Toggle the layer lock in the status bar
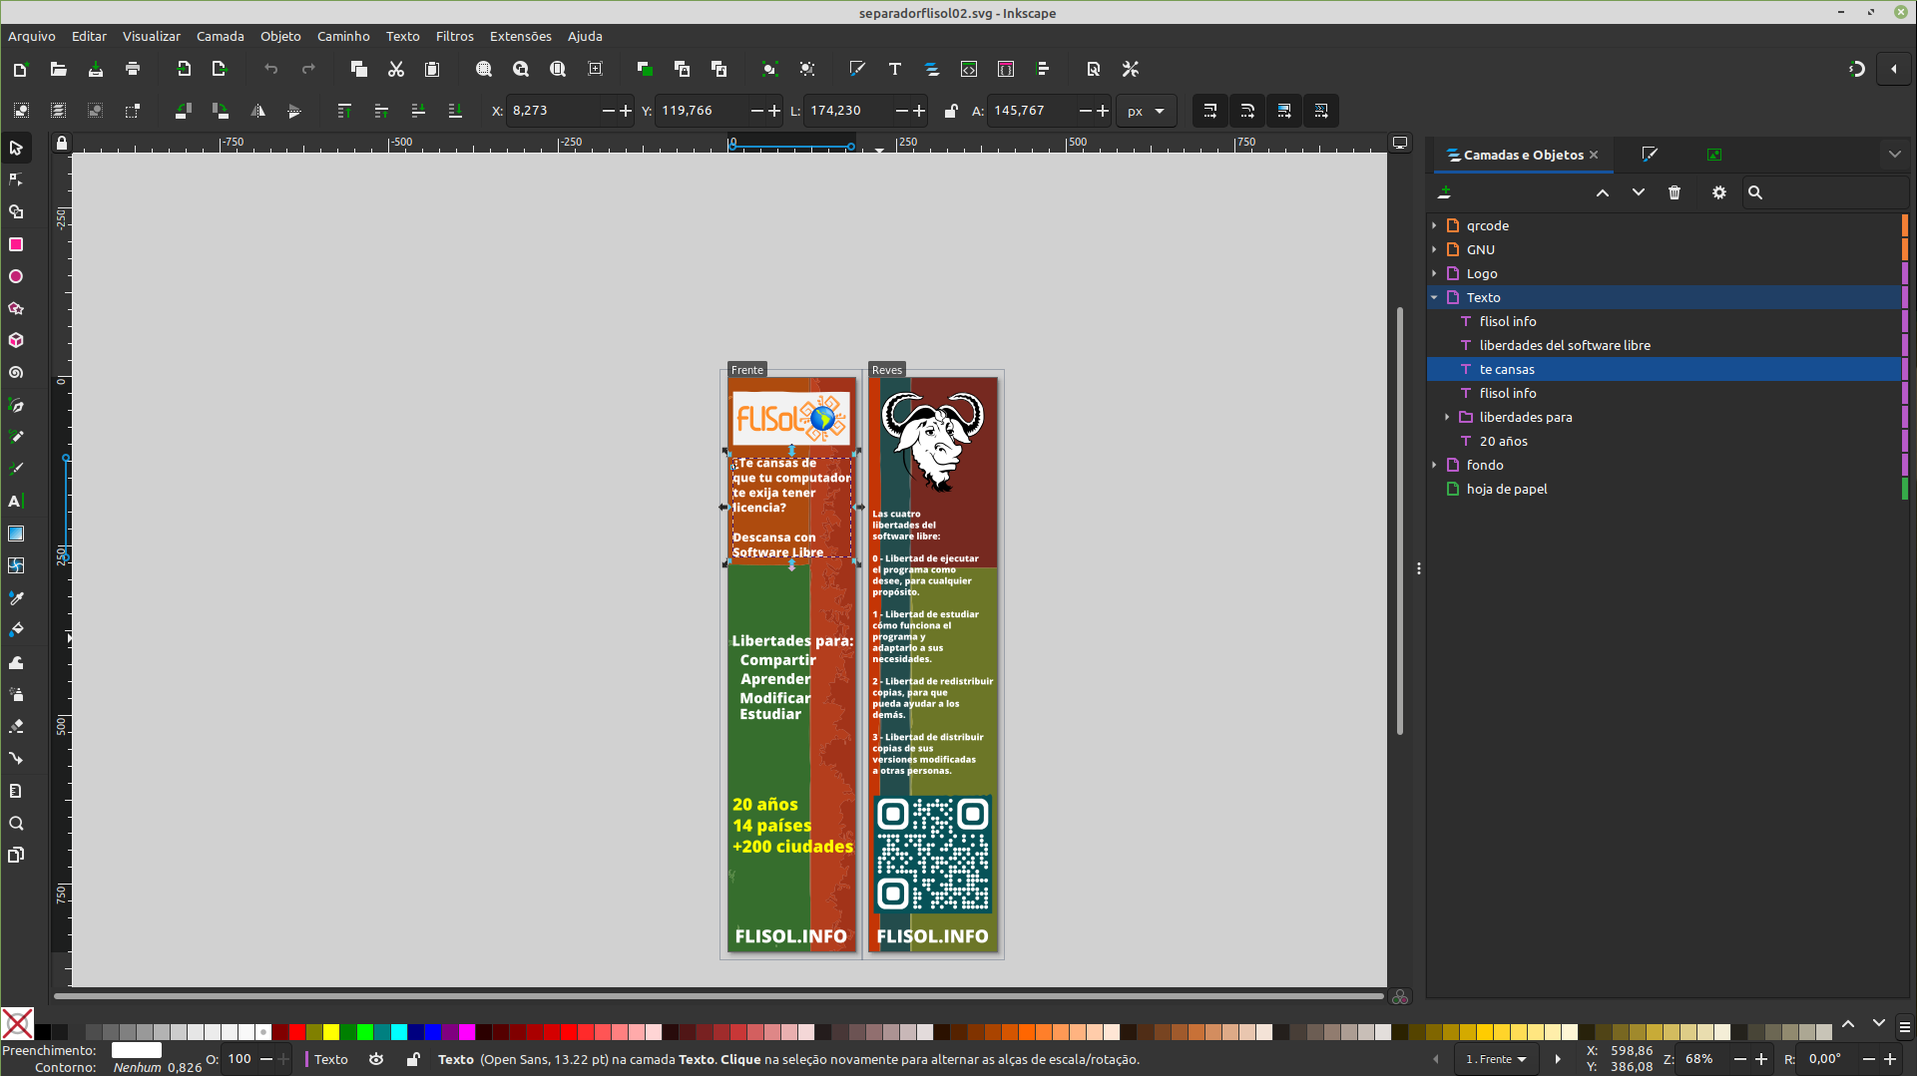 coord(413,1059)
